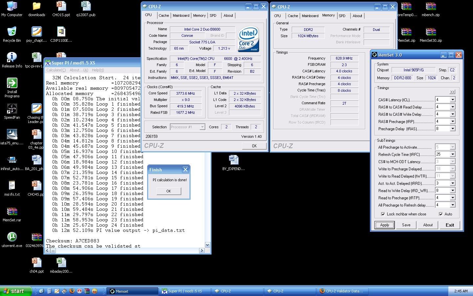Open mbaday200 spreadsheet icon
Image resolution: width=473 pixels, height=296 pixels.
pyautogui.click(x=61, y=266)
